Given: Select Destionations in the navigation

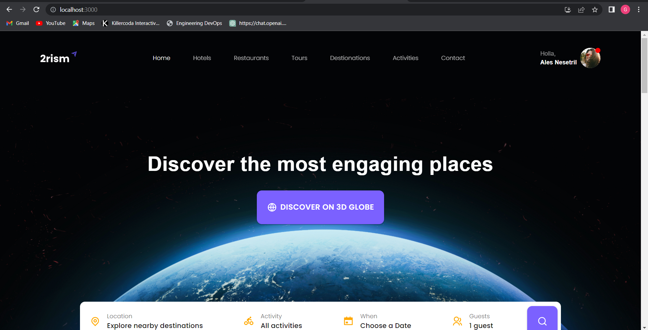Looking at the screenshot, I should tap(350, 58).
